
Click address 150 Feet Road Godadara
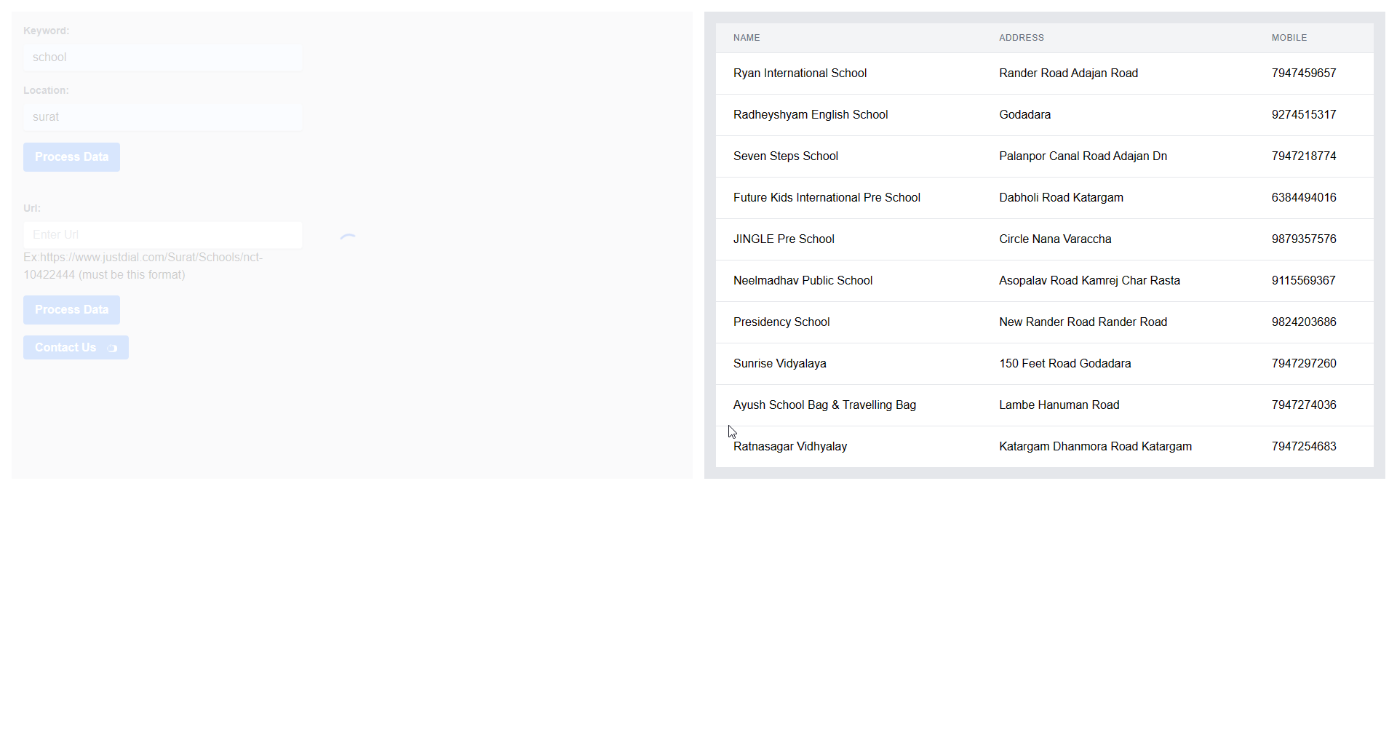pos(1064,364)
